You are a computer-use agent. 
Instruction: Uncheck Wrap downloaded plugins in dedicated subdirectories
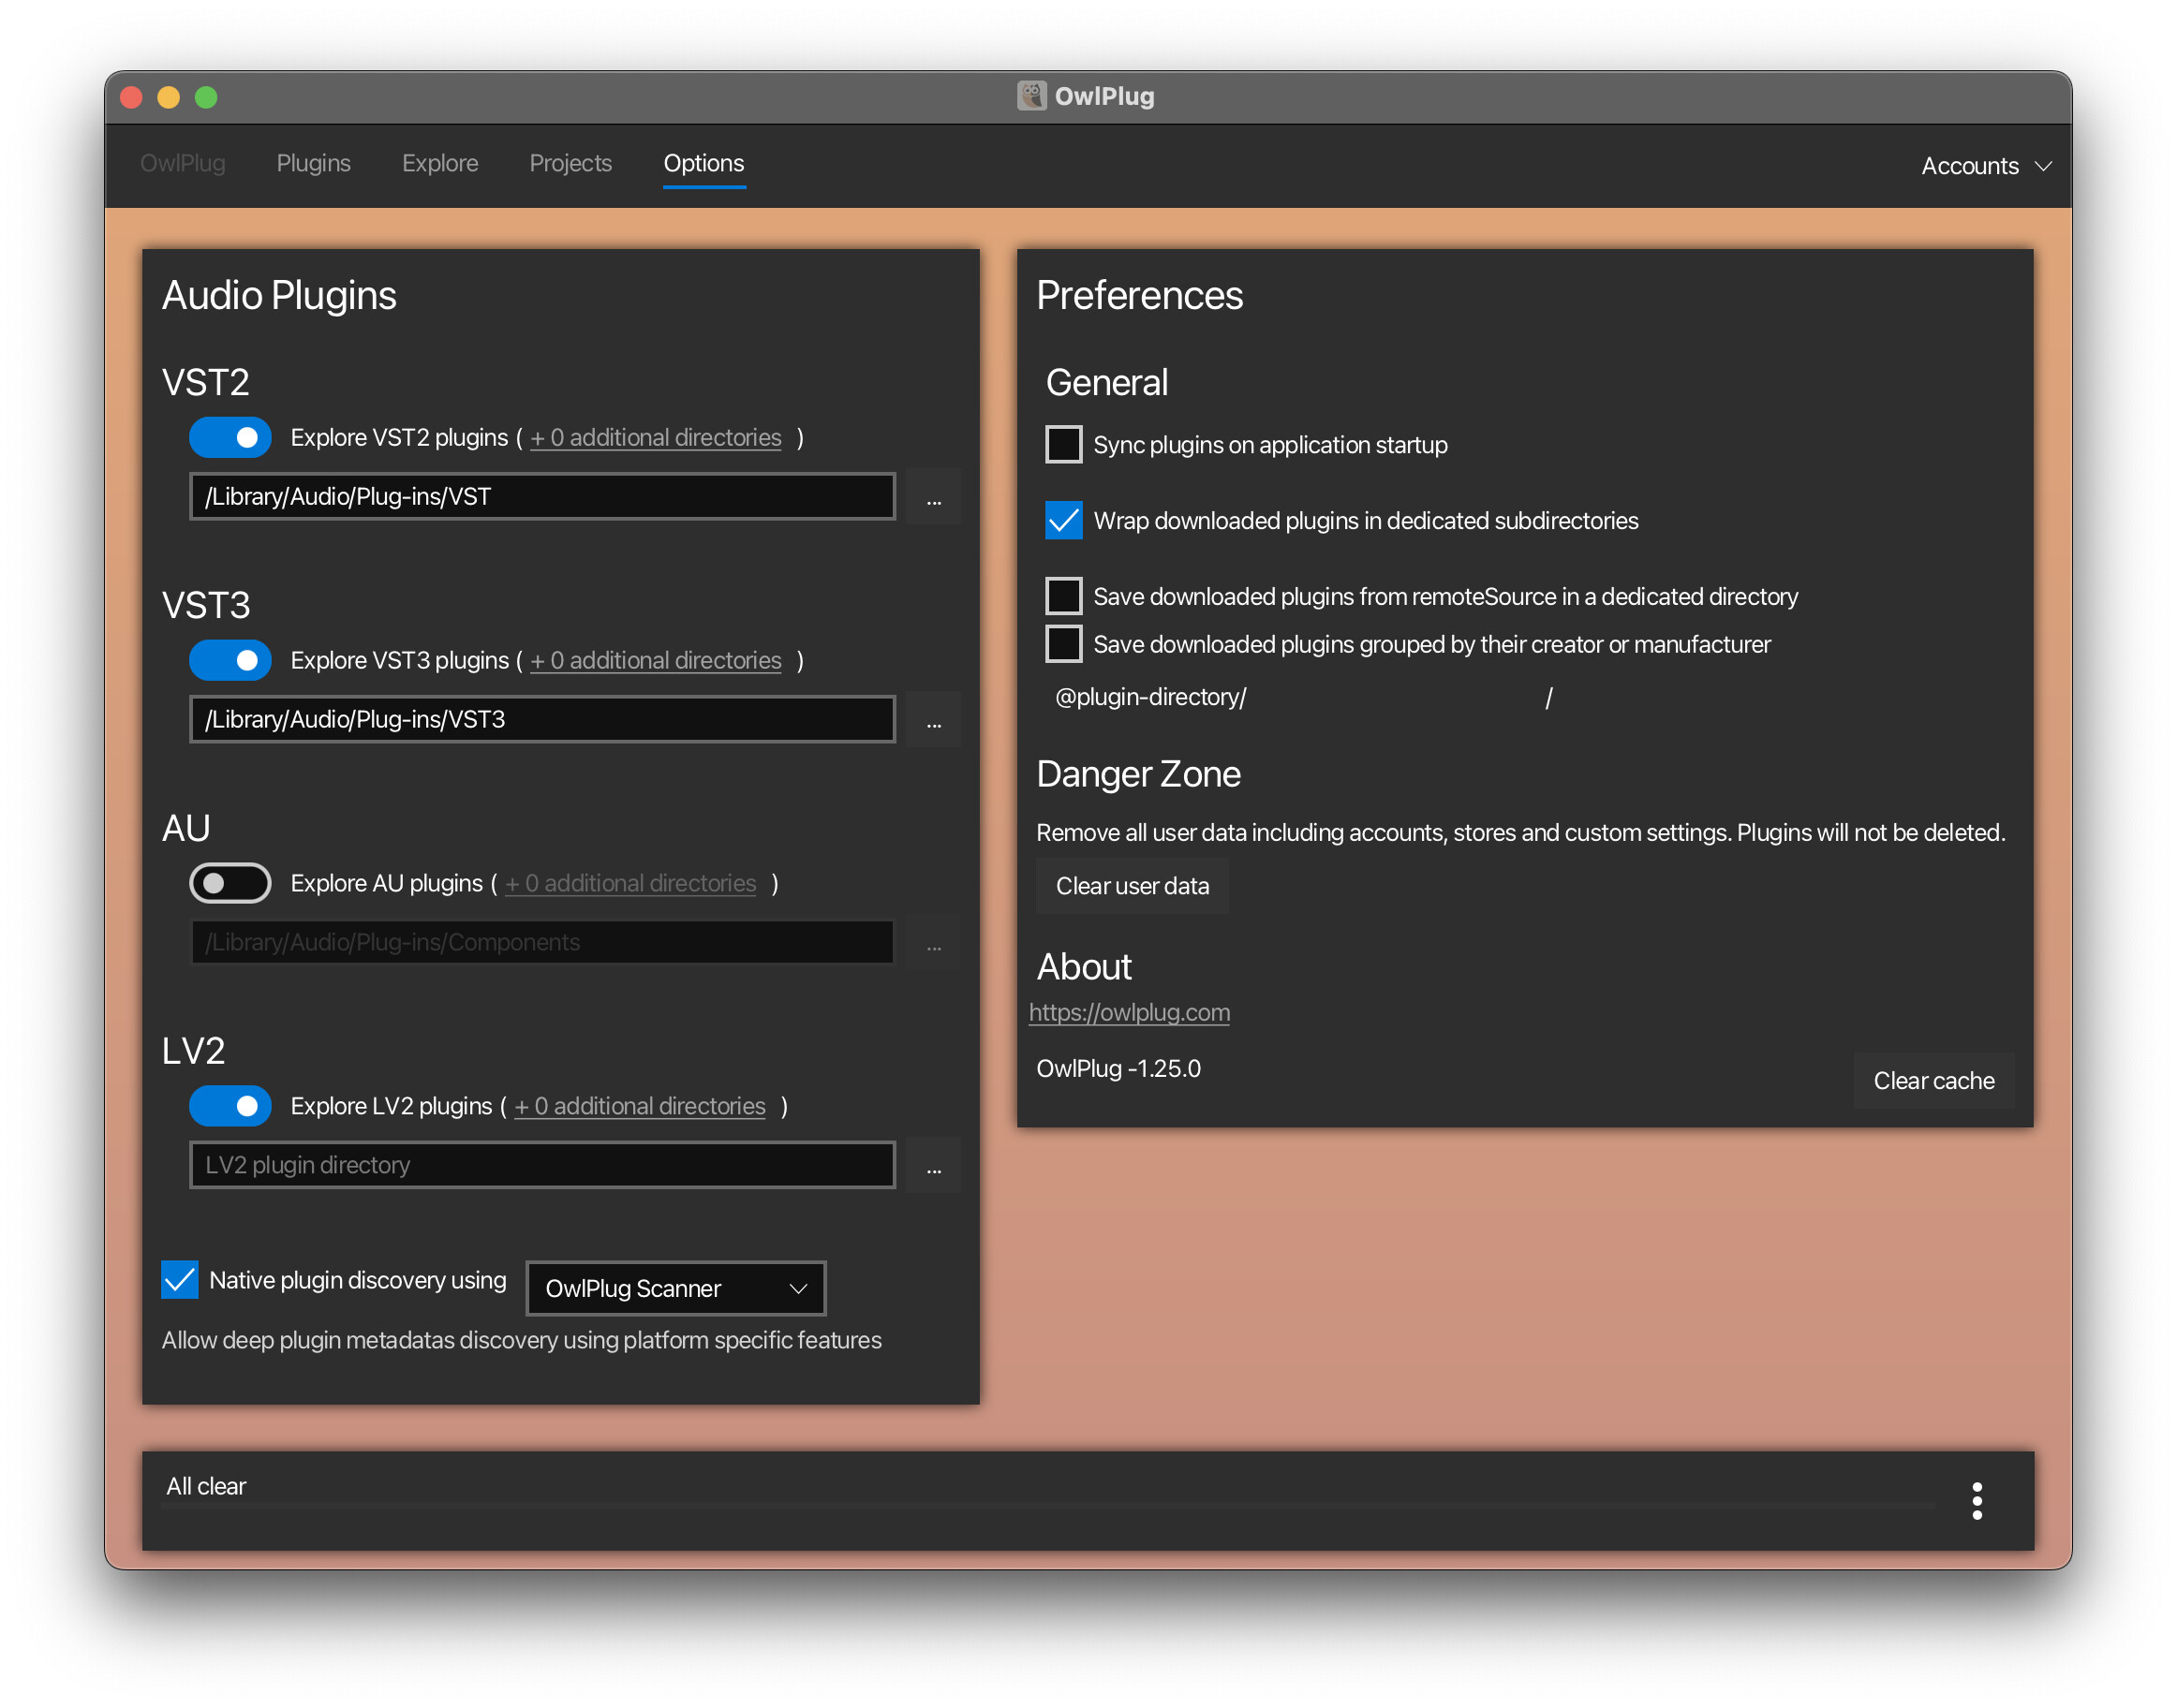click(1063, 521)
